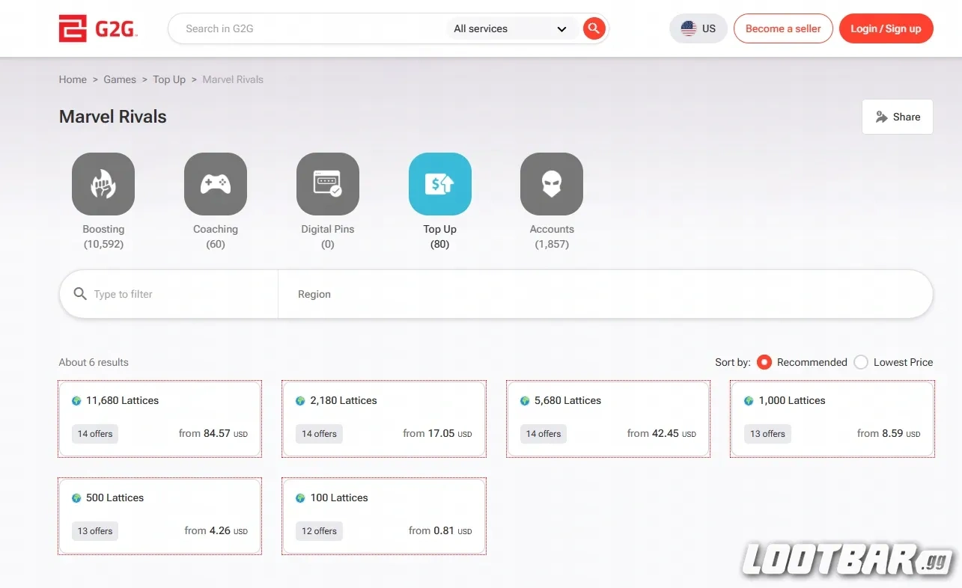Open the Boosting category icon
Viewport: 962px width, 588px height.
[x=103, y=184]
